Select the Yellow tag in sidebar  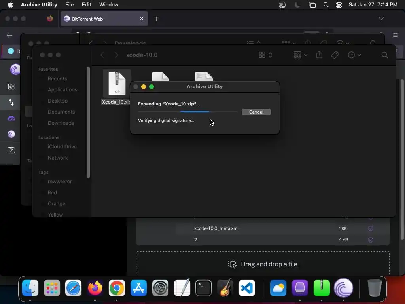click(55, 215)
